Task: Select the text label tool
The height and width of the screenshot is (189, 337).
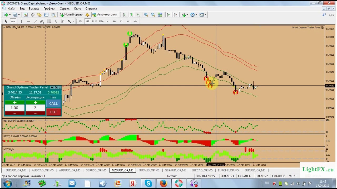Action: 62,21
